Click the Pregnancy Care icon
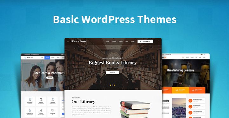The height and width of the screenshot is (118, 229). [30, 110]
